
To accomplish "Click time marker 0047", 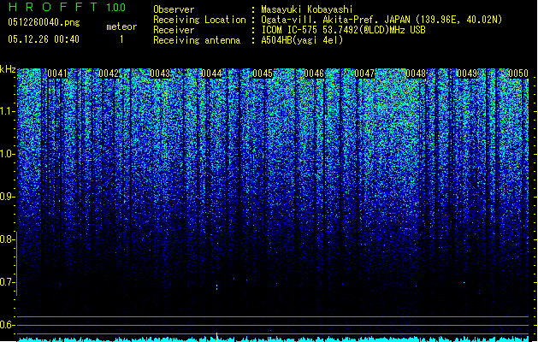I will coord(364,74).
